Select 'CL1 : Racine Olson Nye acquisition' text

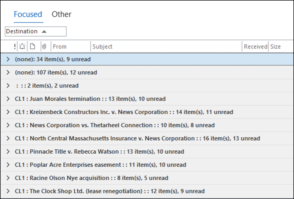click(x=62, y=178)
